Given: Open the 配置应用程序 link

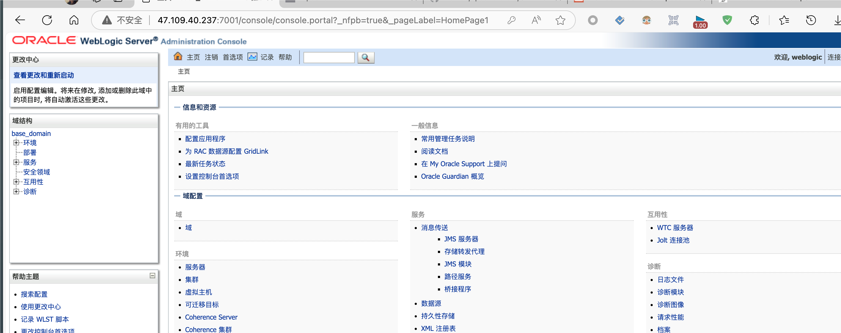Looking at the screenshot, I should [205, 139].
